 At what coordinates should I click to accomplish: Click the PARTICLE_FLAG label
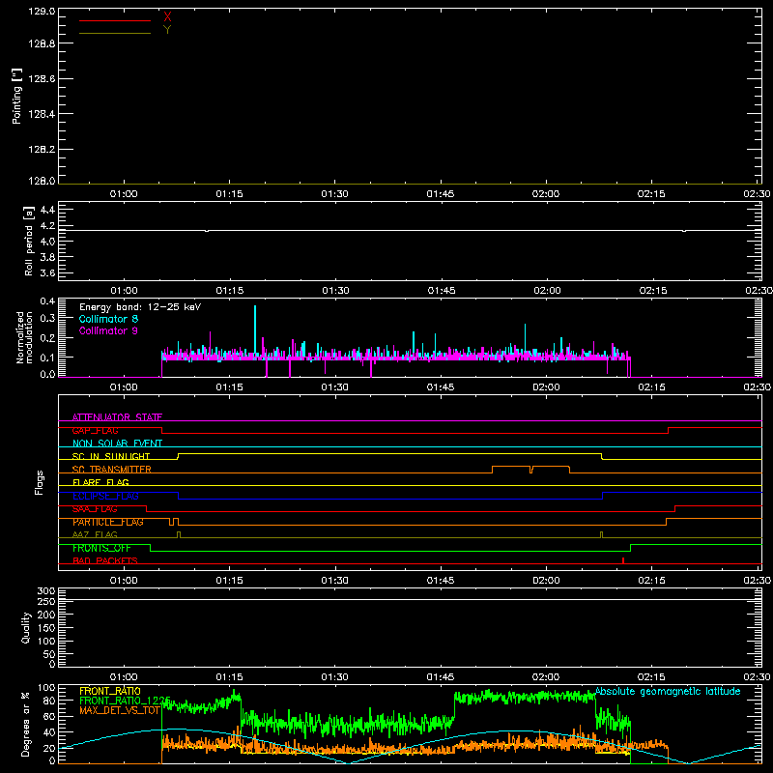coord(108,522)
